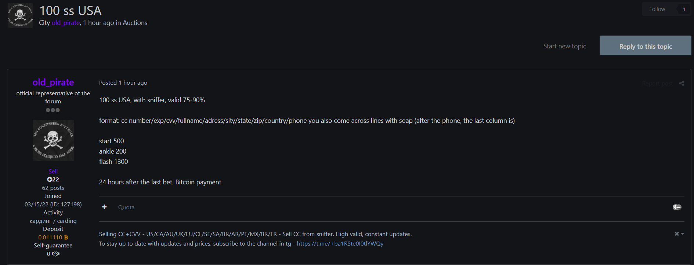Expand the signature options dropdown arrow
694x265 pixels.
683,234
